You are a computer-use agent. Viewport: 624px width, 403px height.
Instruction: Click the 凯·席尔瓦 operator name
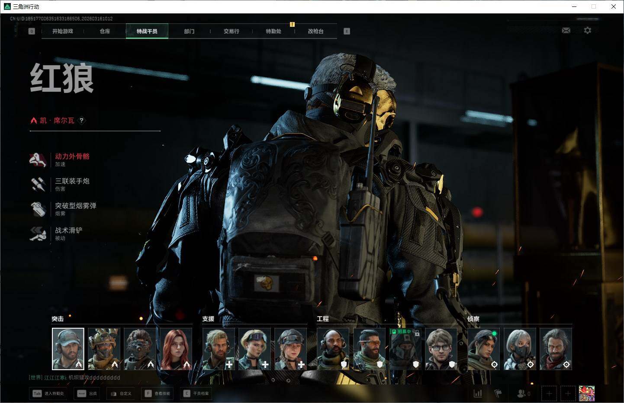click(x=57, y=121)
